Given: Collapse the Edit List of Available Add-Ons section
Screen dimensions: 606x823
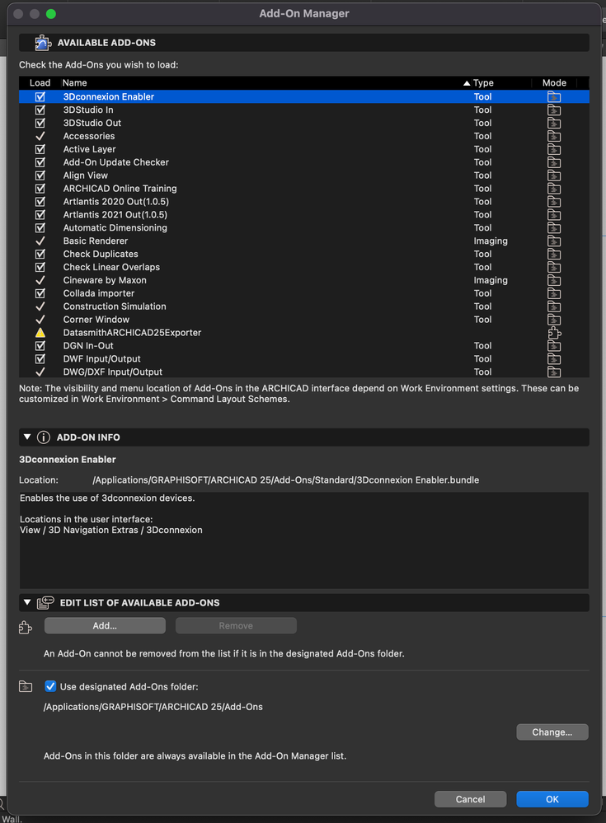Looking at the screenshot, I should 27,603.
